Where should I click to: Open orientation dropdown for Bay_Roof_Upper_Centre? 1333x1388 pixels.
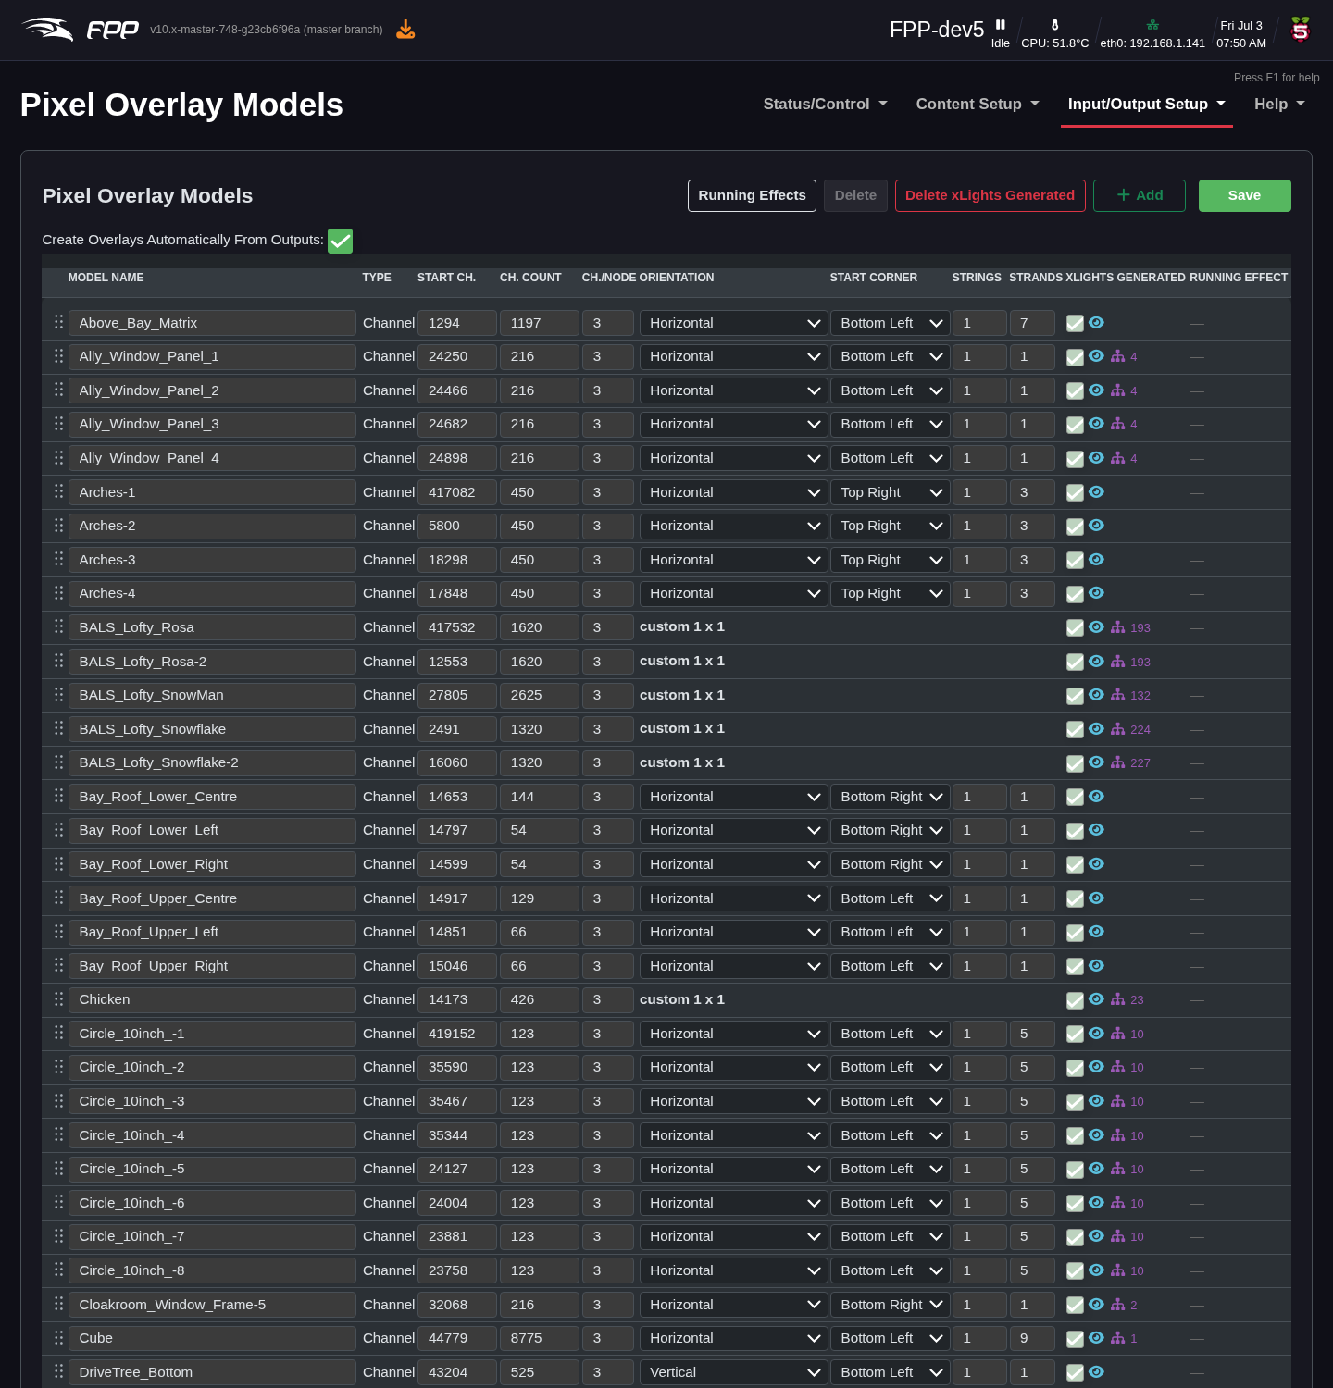click(x=733, y=898)
